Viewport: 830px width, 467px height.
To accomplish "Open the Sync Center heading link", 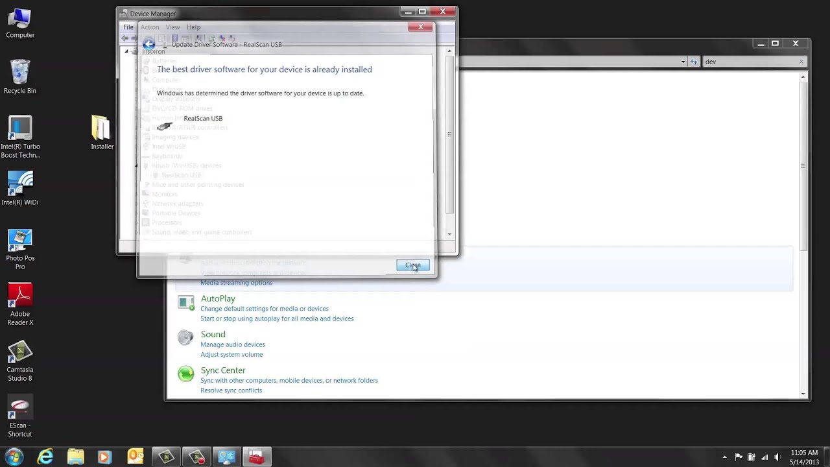I will point(223,370).
